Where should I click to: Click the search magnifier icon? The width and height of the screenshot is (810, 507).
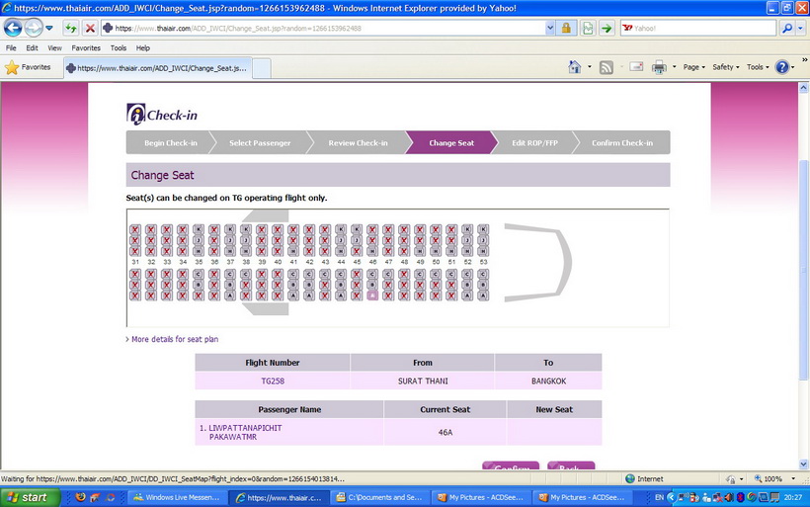(x=788, y=28)
